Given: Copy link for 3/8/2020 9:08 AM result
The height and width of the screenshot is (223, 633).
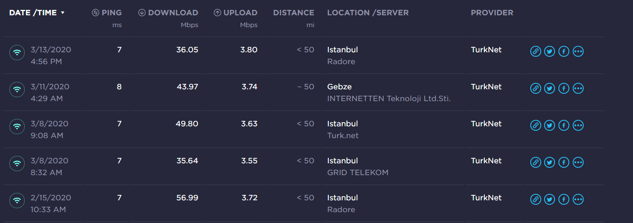Looking at the screenshot, I should pyautogui.click(x=535, y=125).
